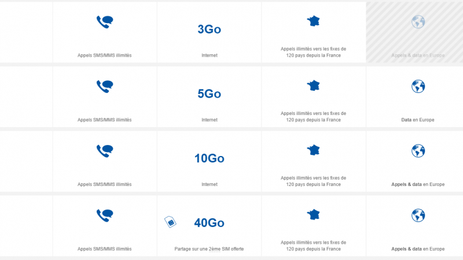The height and width of the screenshot is (260, 463).
Task: Click the greyed-out globe icon in the 3Go row
Action: [x=418, y=22]
